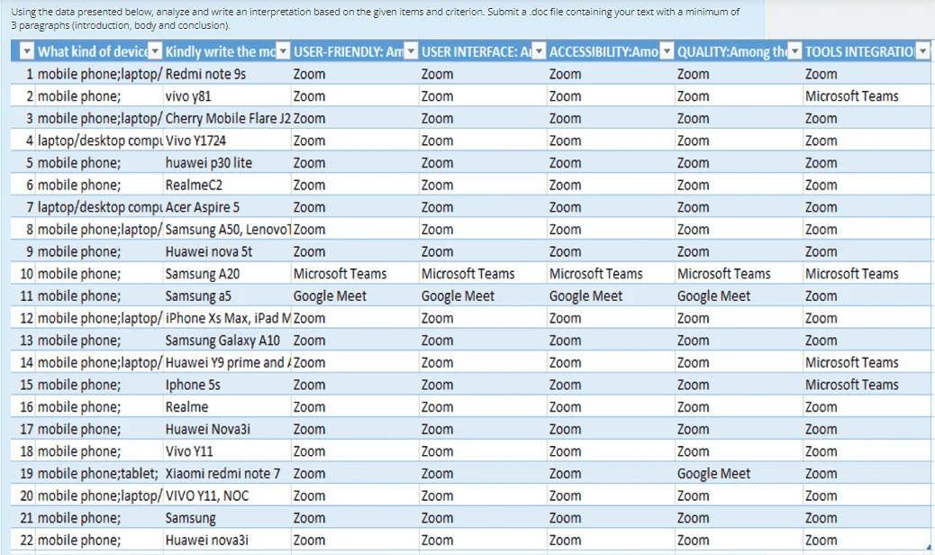The width and height of the screenshot is (935, 555).
Task: Select the 'Vivo Y1724' cell
Action: click(x=227, y=141)
